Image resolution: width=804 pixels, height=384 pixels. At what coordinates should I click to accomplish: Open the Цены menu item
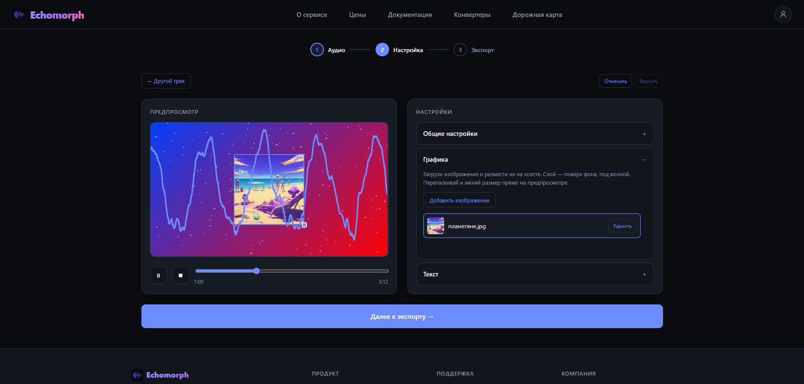coord(357,15)
